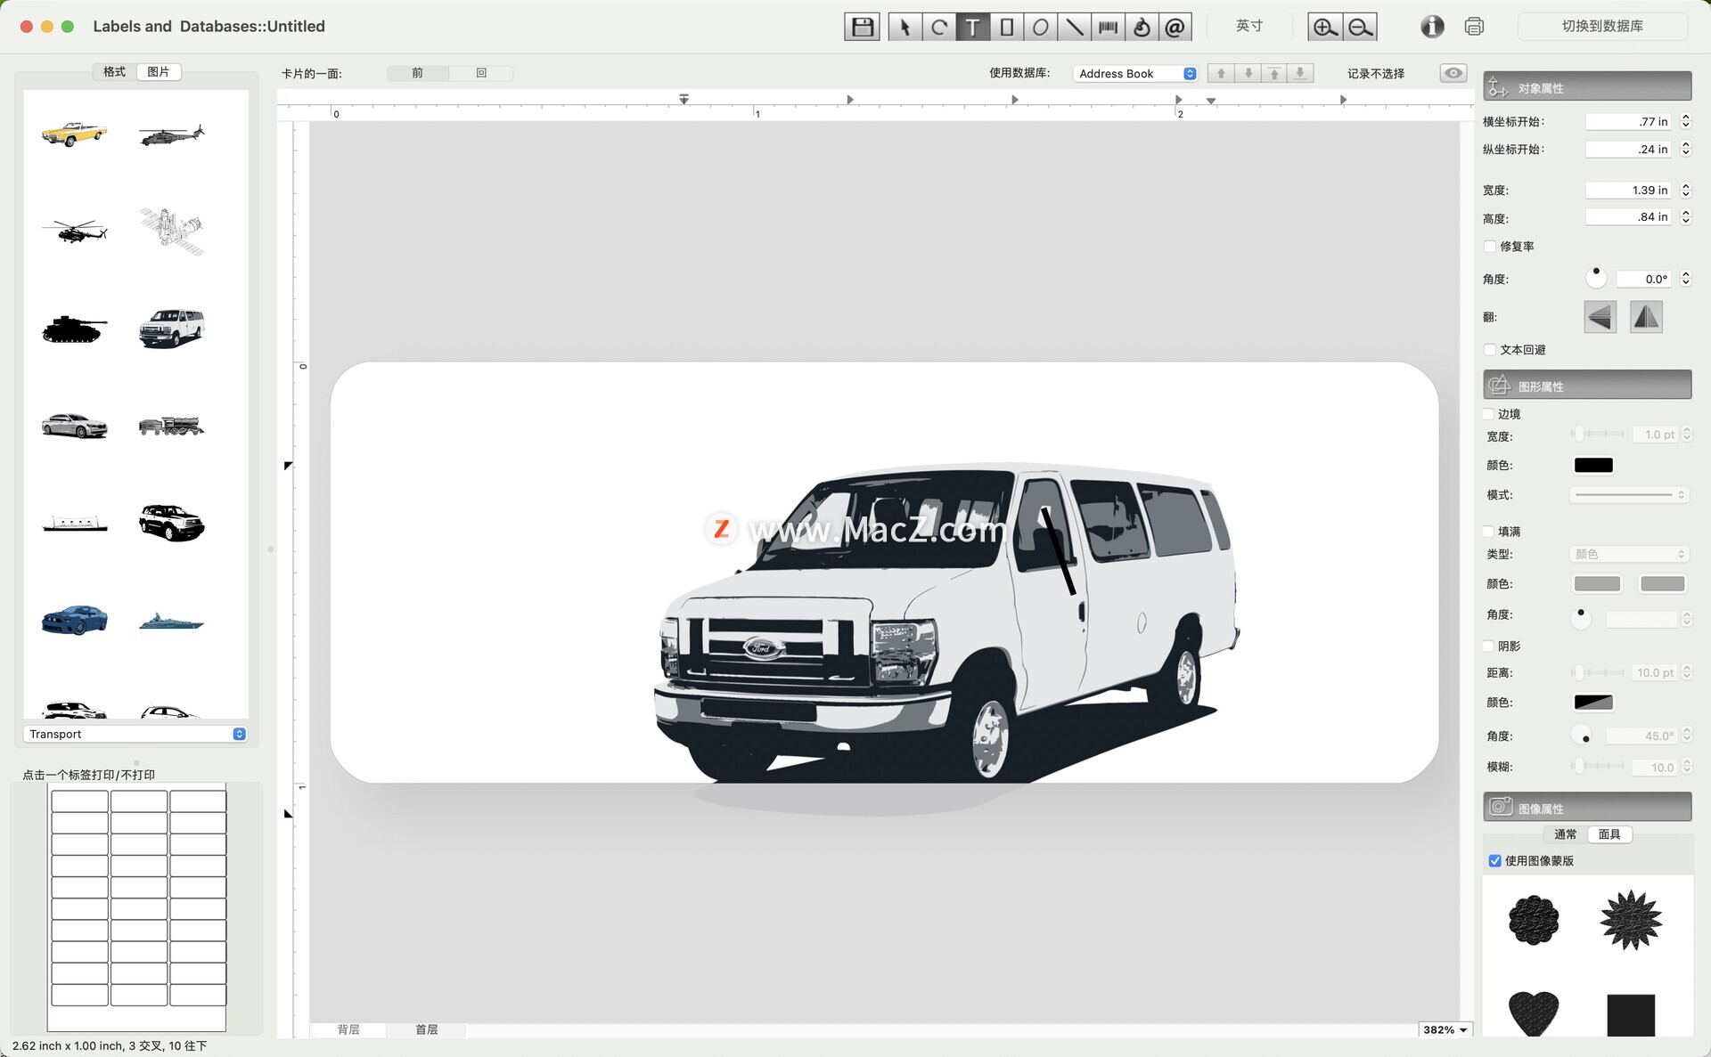Image resolution: width=1711 pixels, height=1057 pixels.
Task: Open the info inspector icon
Action: coord(1432,27)
